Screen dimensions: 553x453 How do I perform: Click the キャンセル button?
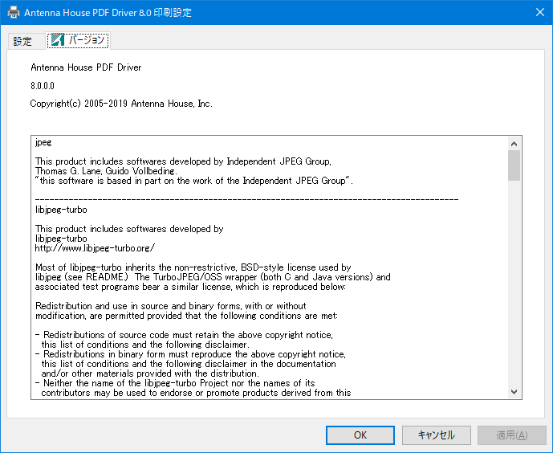pos(436,435)
